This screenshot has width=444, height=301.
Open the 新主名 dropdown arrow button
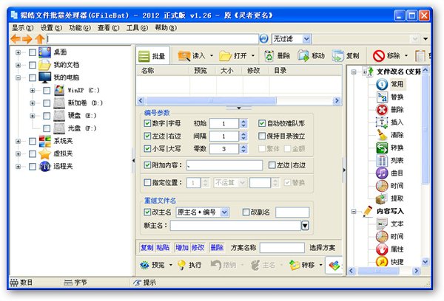(305, 225)
